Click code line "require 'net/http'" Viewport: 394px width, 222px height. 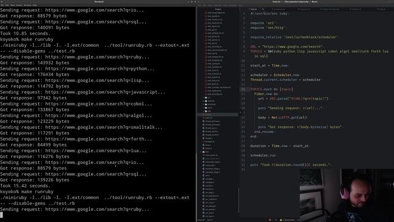click(267, 28)
